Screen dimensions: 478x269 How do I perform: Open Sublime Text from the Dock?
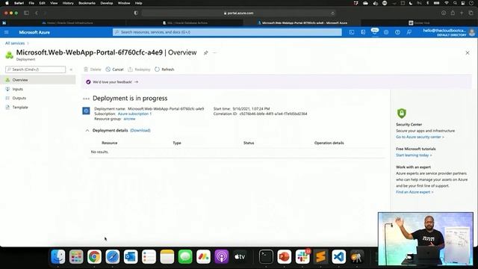(320, 257)
